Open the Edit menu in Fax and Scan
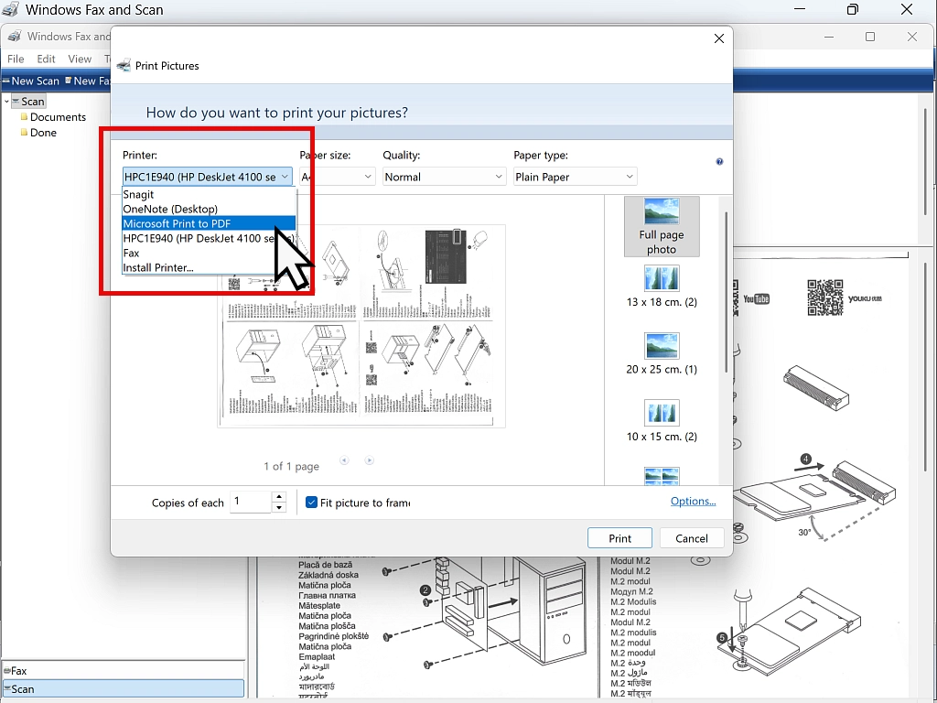The height and width of the screenshot is (703, 937). pos(46,59)
